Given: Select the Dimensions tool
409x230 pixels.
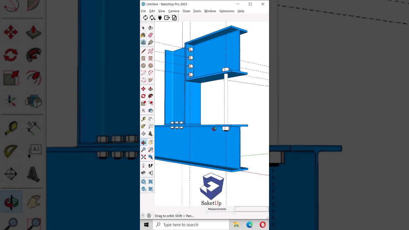Looking at the screenshot, I should tap(150, 119).
